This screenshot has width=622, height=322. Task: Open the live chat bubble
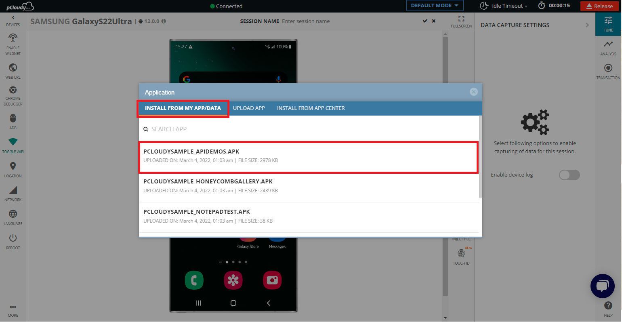click(x=602, y=286)
